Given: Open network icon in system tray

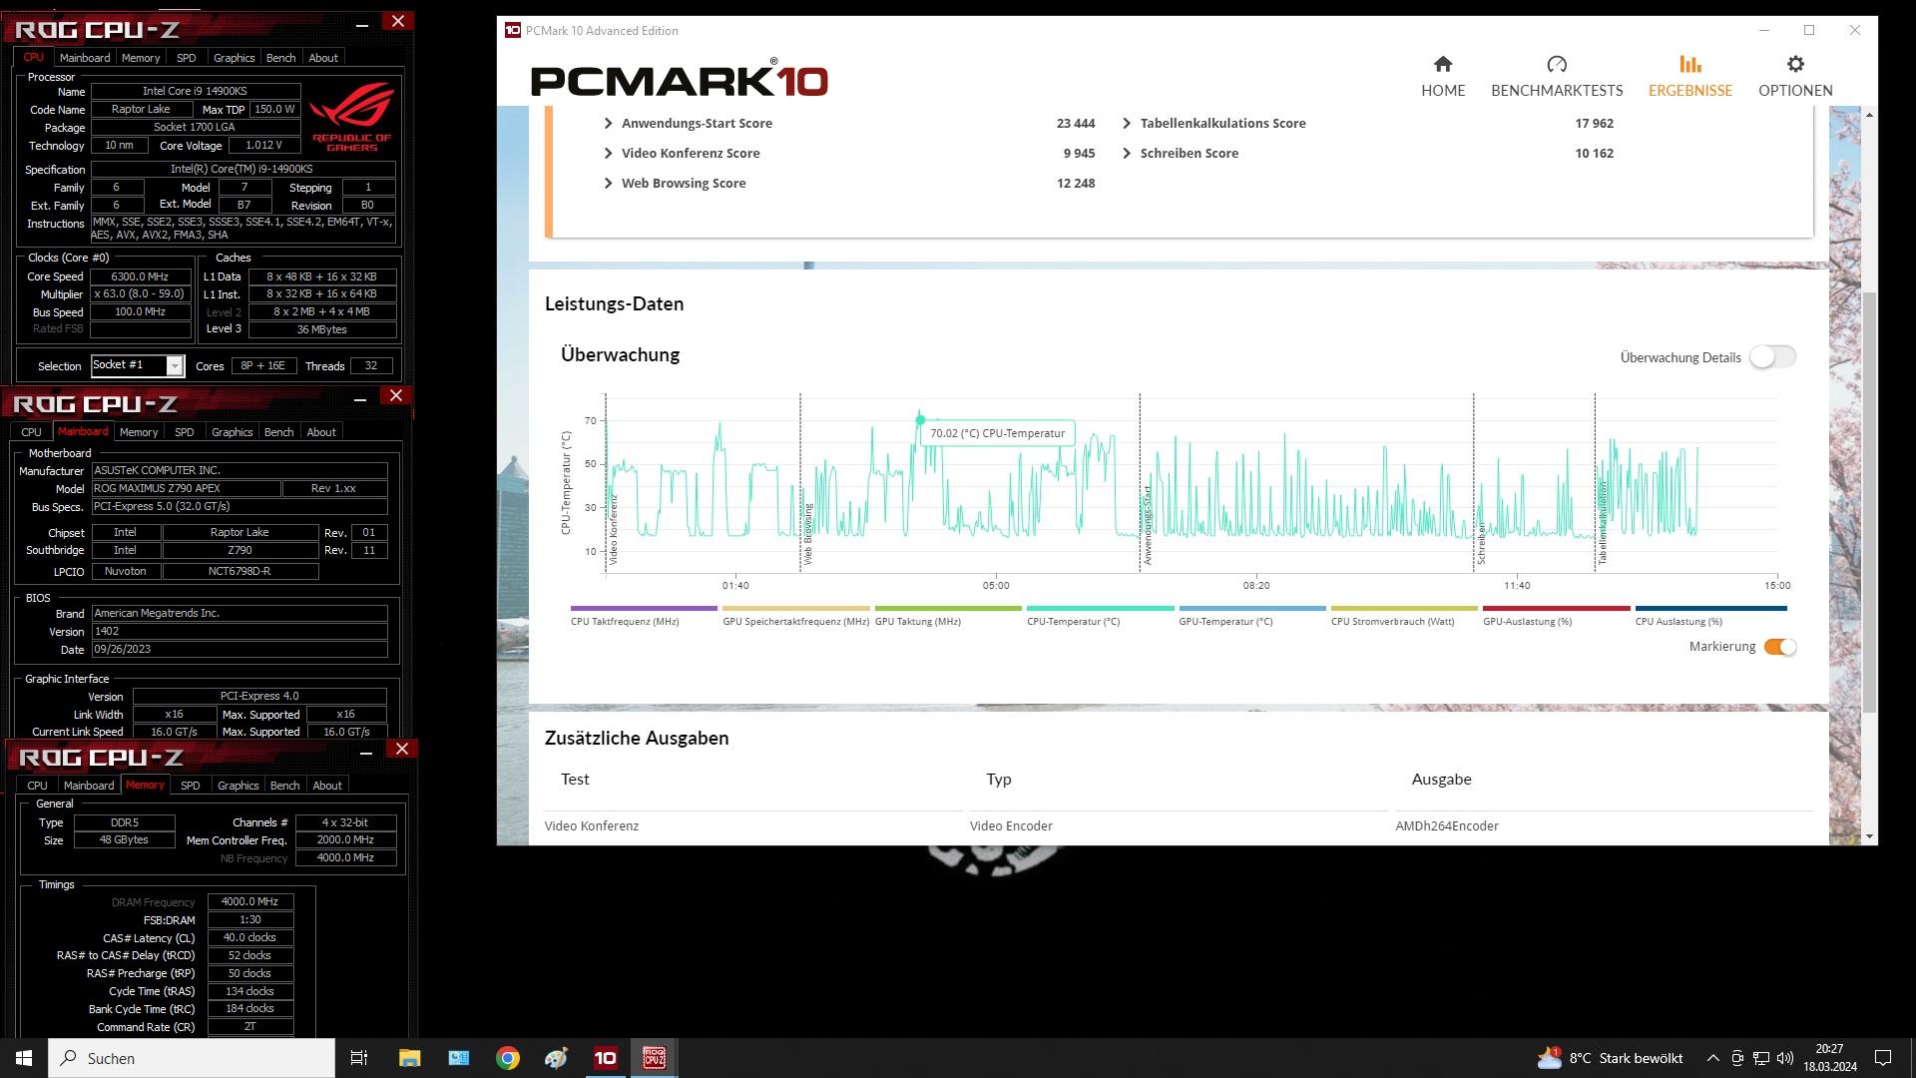Looking at the screenshot, I should point(1761,1058).
